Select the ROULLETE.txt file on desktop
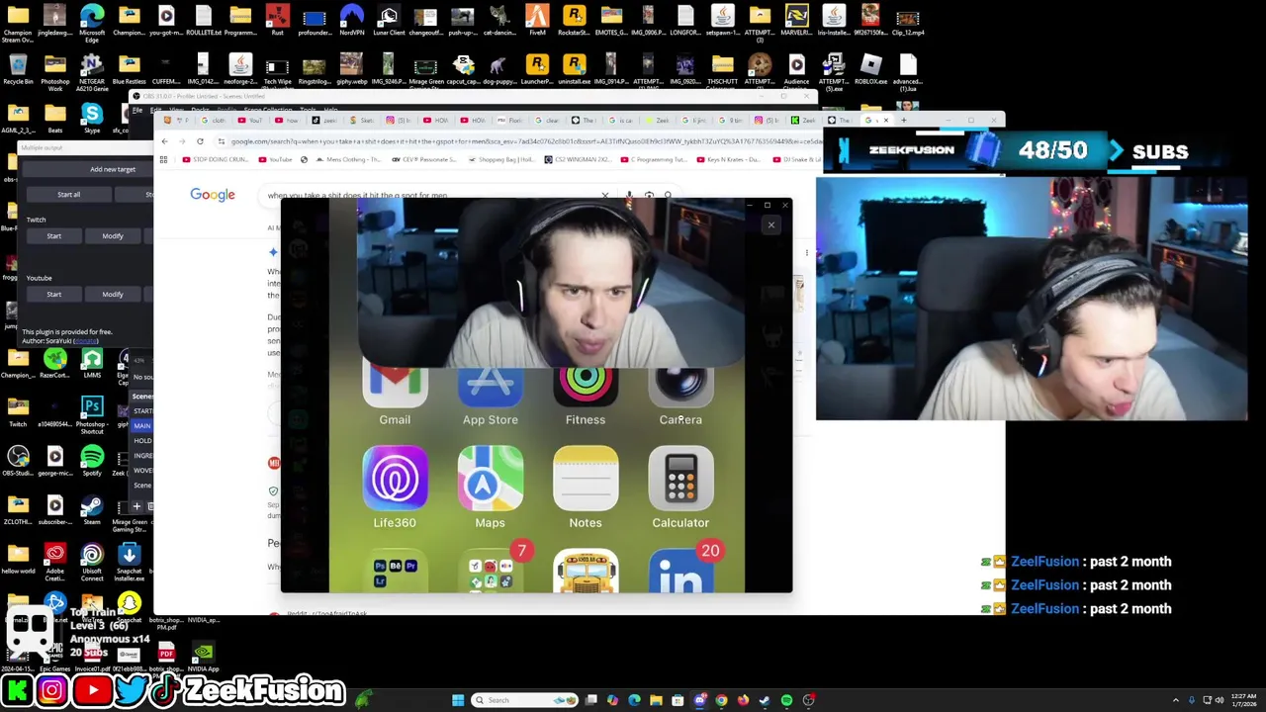1266x712 pixels. point(203,21)
